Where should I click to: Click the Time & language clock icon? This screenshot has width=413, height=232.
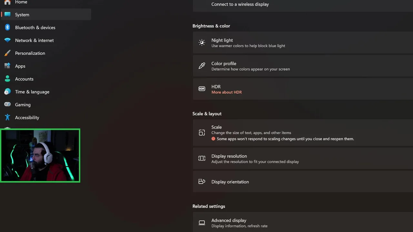[x=7, y=92]
